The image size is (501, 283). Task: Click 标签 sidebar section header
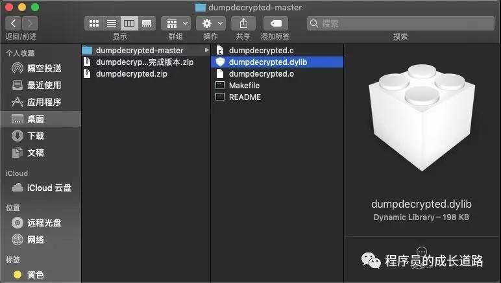(x=13, y=260)
